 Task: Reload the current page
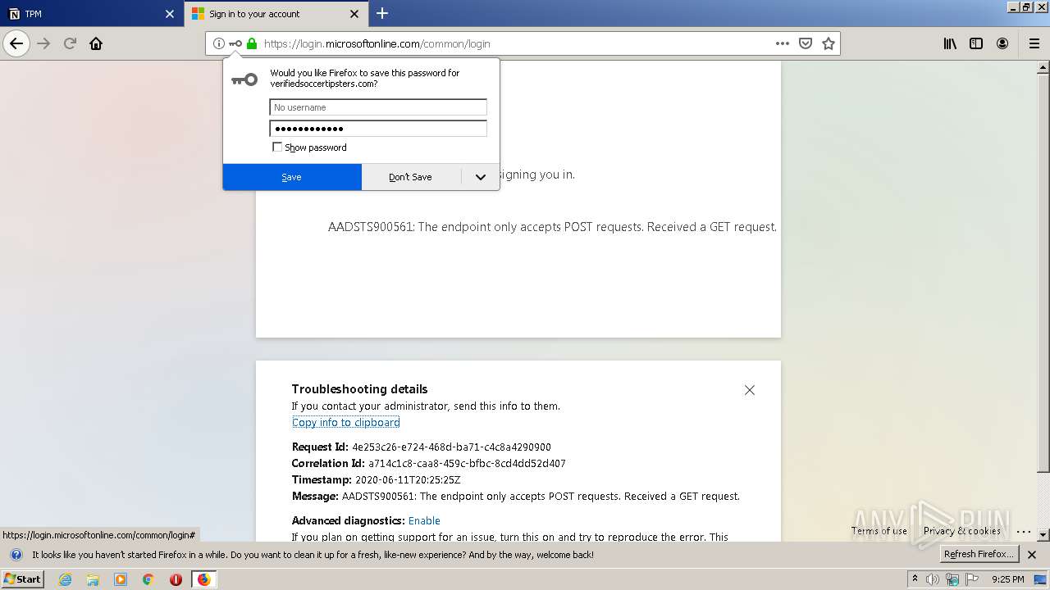[70, 43]
